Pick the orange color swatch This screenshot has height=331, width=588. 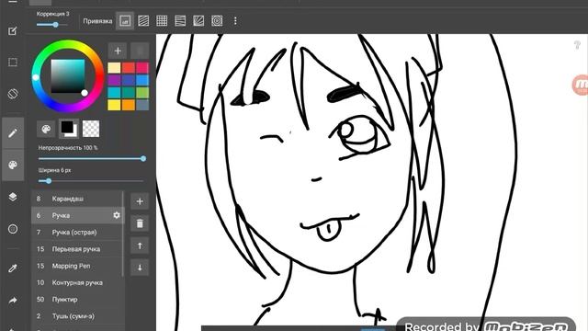[x=129, y=105]
